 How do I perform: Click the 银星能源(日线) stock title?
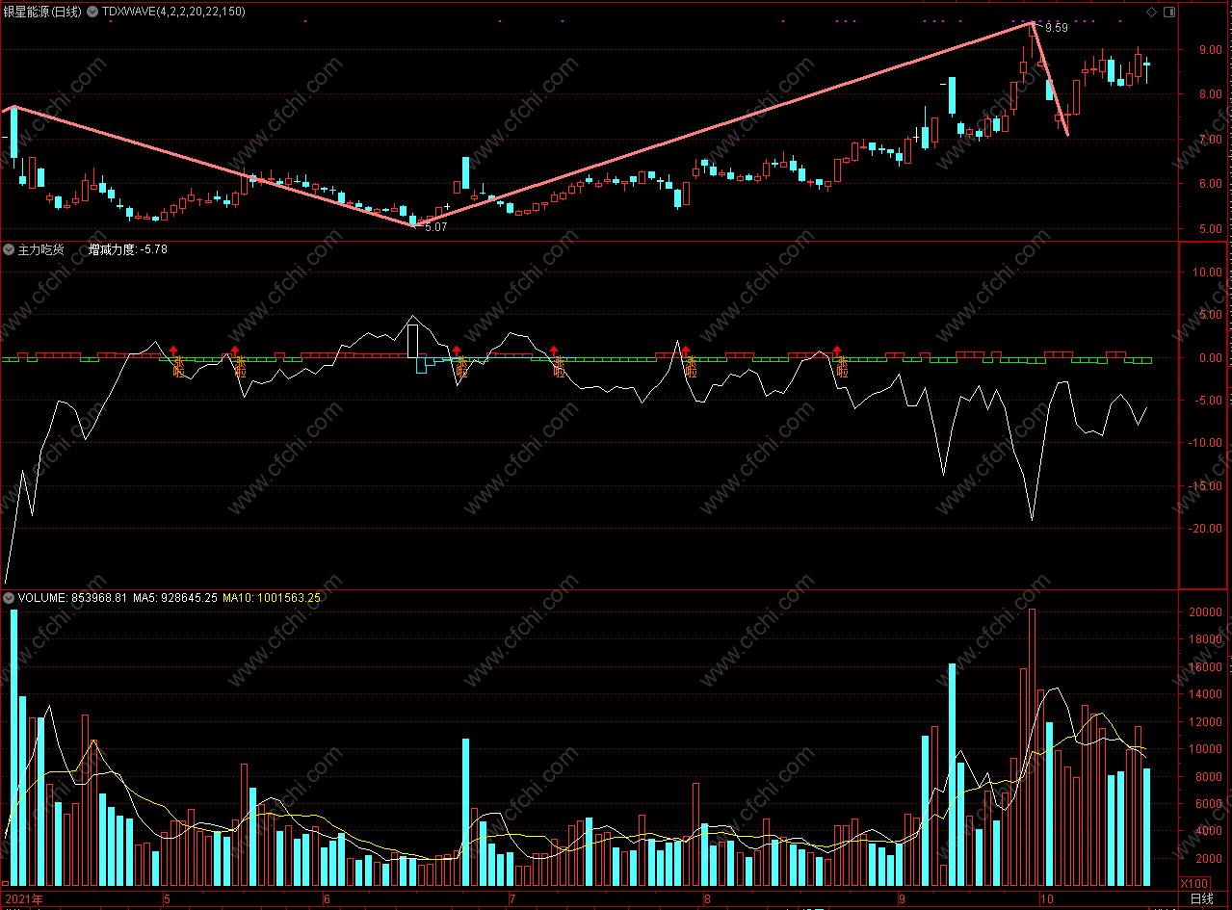point(41,12)
